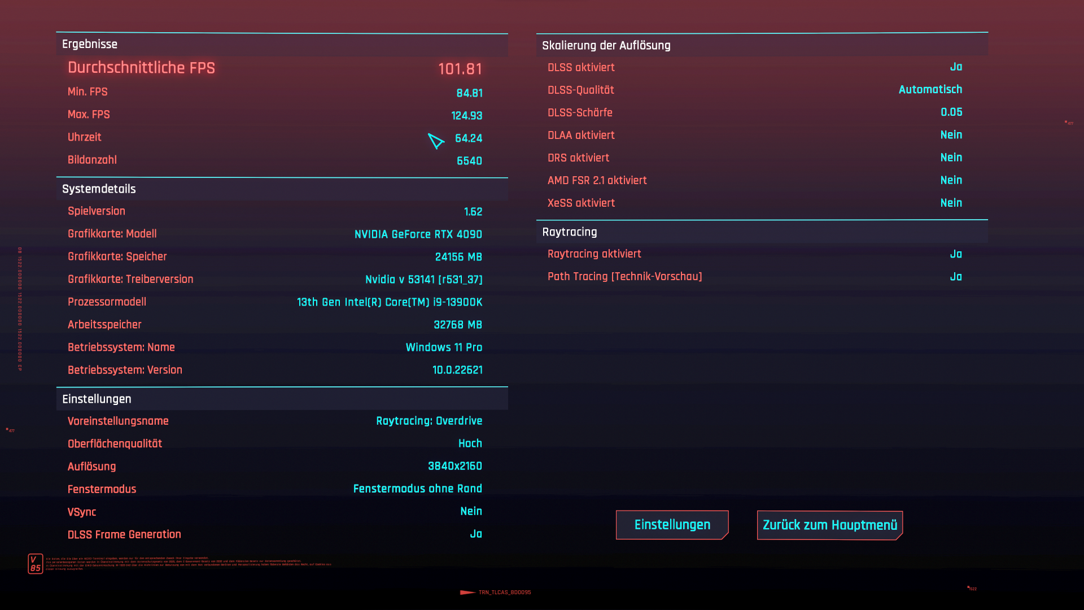Click the DLSS aktiviert Ja value
The image size is (1084, 610).
click(x=955, y=67)
